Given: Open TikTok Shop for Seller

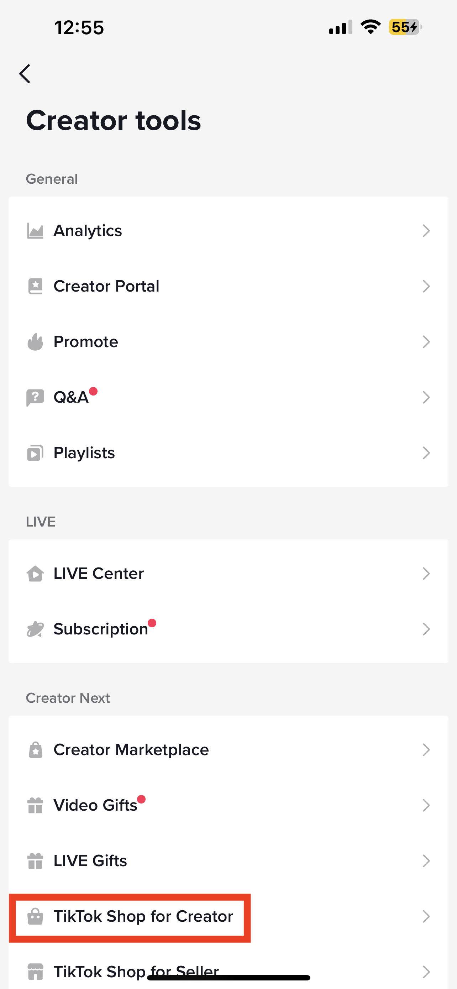Looking at the screenshot, I should (136, 971).
